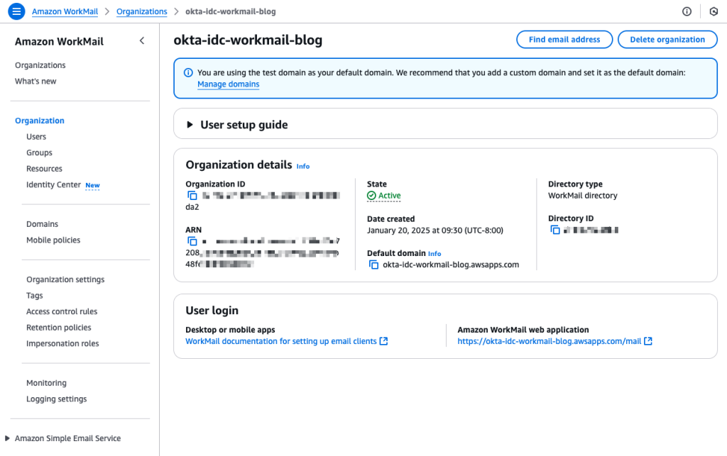The image size is (727, 456).
Task: Open the hexagon settings icon in top bar
Action: click(714, 11)
